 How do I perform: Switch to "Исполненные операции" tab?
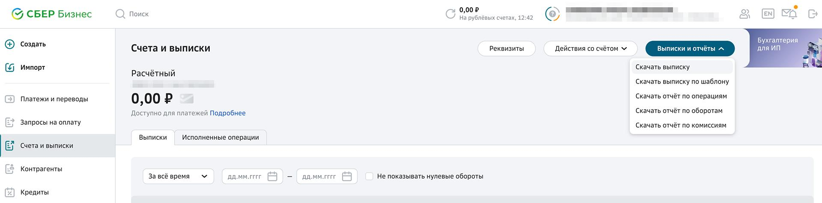pos(220,137)
